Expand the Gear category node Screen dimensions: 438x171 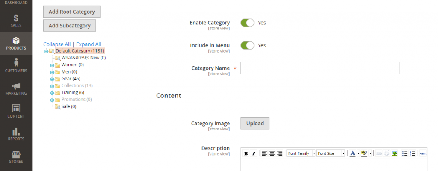[52, 79]
